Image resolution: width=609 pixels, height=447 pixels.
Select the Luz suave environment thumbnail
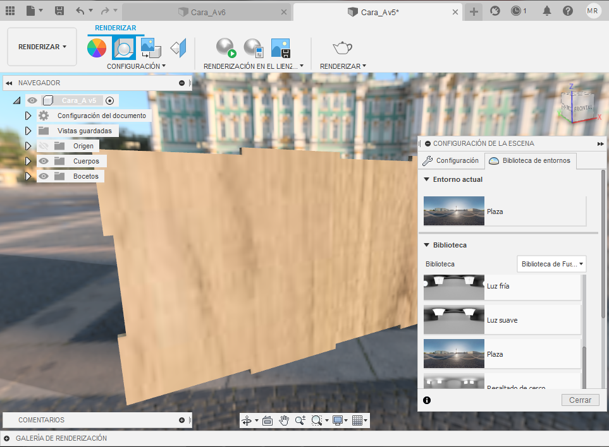click(453, 320)
